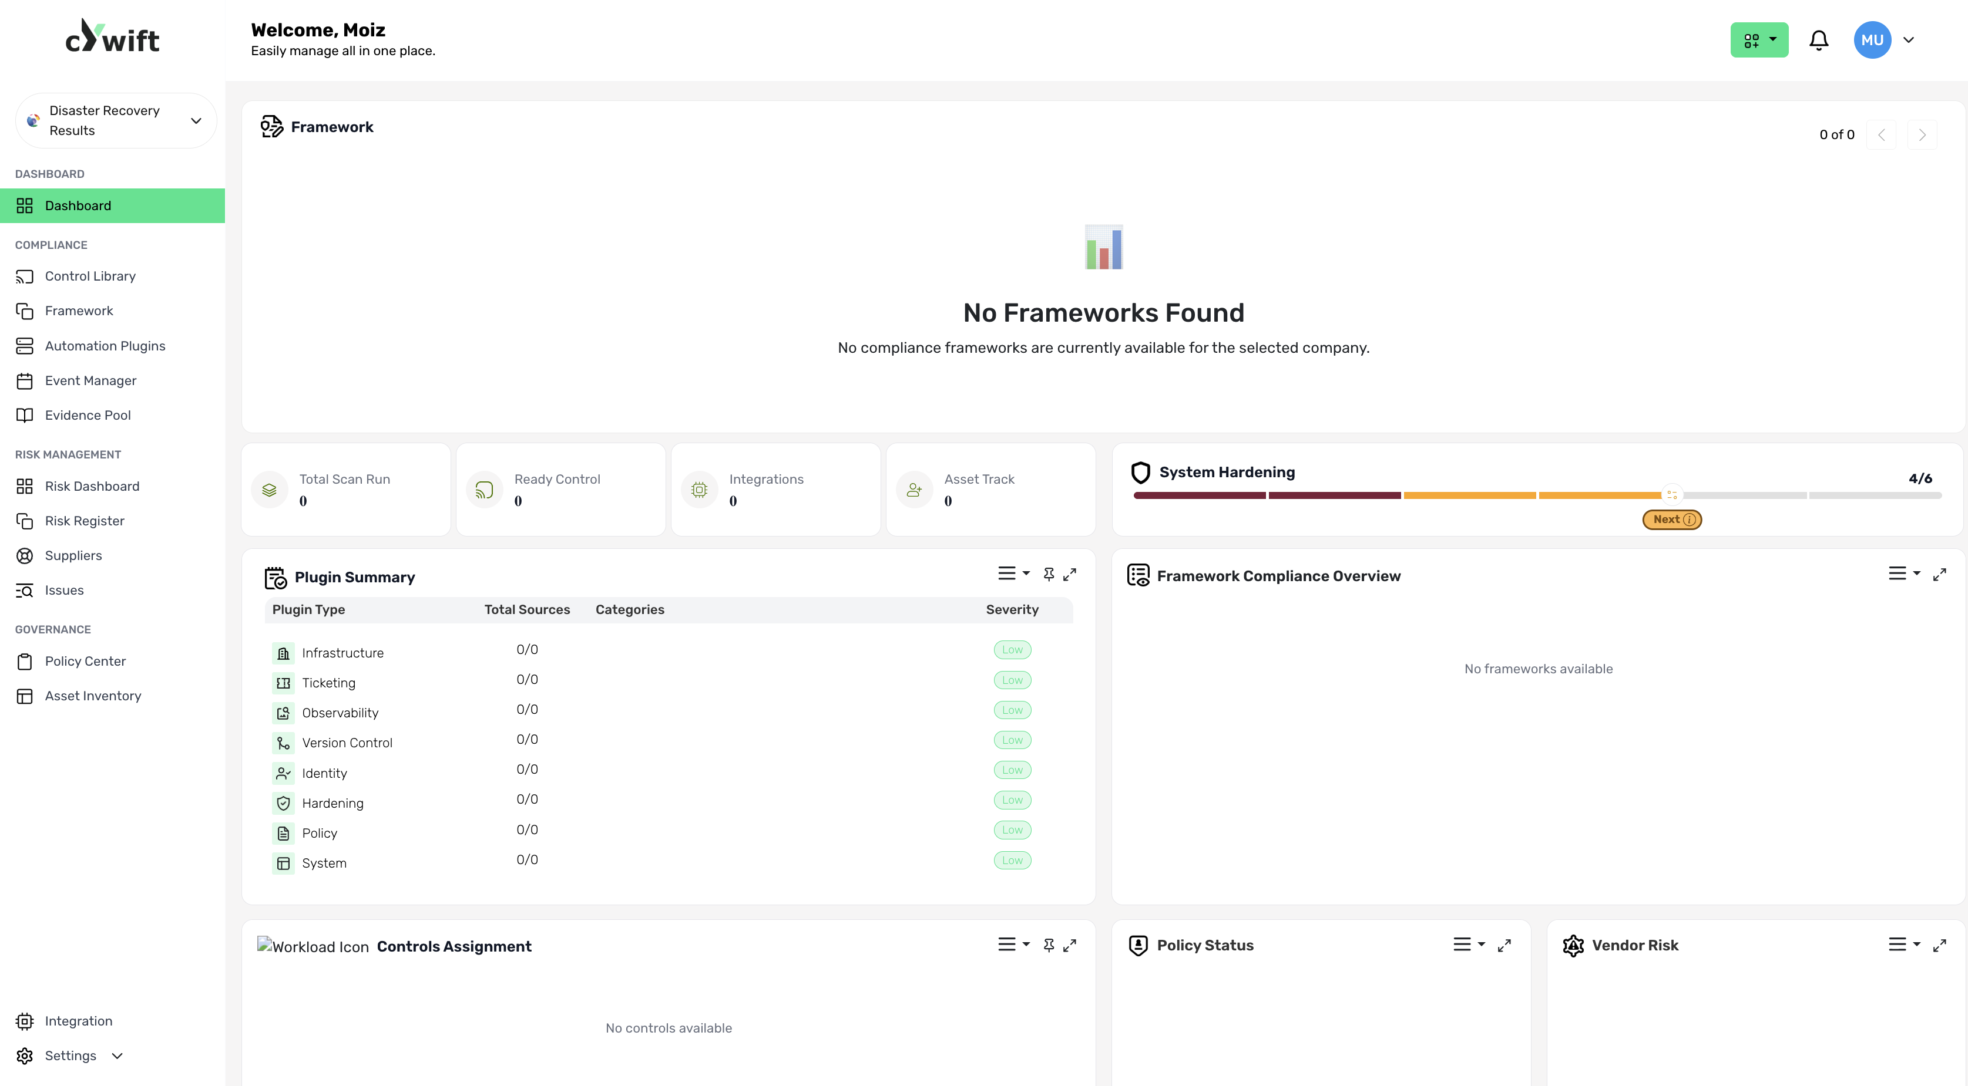1968x1086 pixels.
Task: Click the Next button under System Hardening
Action: pos(1671,519)
